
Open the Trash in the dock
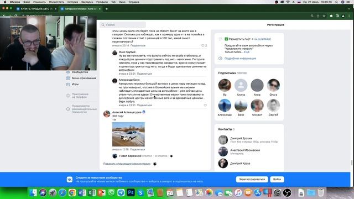(x=321, y=192)
